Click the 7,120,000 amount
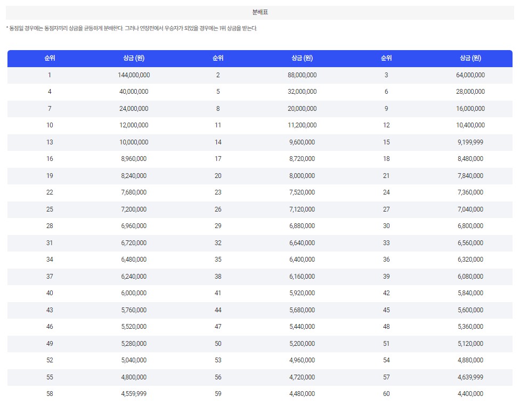This screenshot has width=520, height=413. [302, 209]
